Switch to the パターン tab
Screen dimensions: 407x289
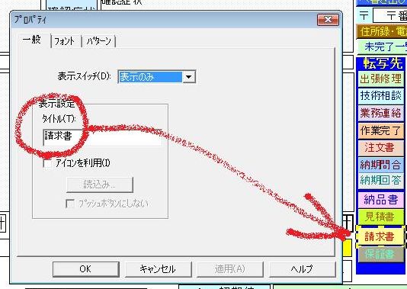(98, 41)
